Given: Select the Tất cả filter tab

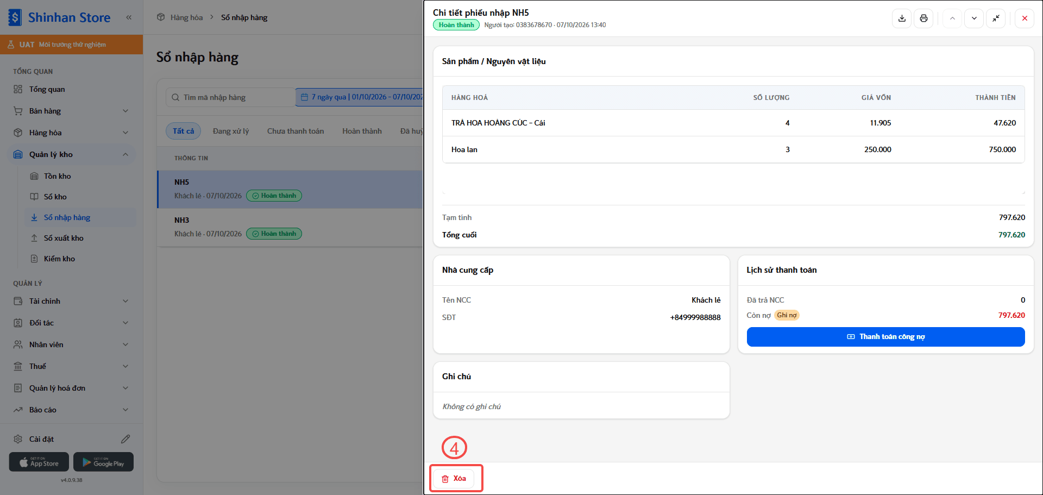Looking at the screenshot, I should [183, 131].
